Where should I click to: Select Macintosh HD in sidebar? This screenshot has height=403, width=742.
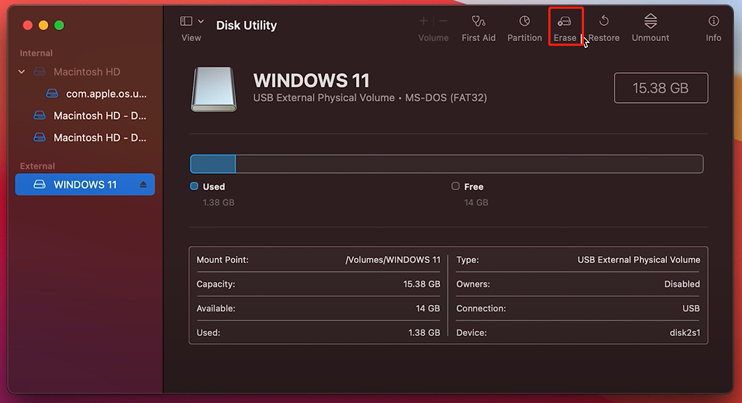[x=87, y=72]
